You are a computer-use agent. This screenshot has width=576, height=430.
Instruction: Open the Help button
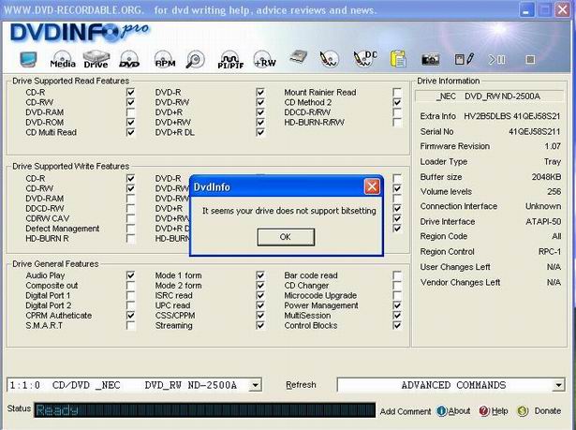(494, 411)
